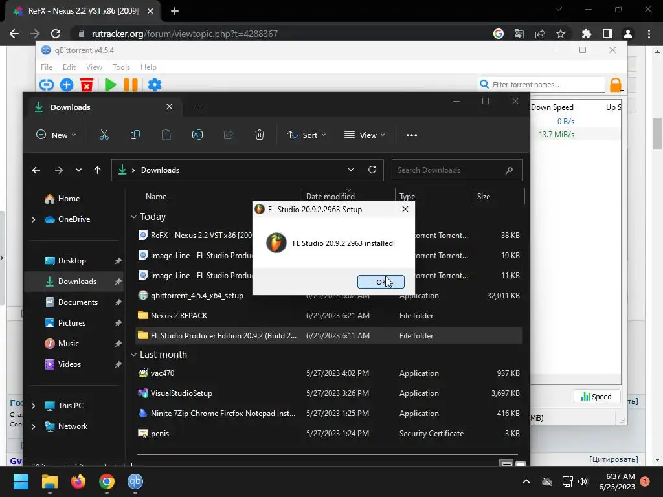This screenshot has width=663, height=497.
Task: Collapse the Last month group
Action: coord(133,355)
